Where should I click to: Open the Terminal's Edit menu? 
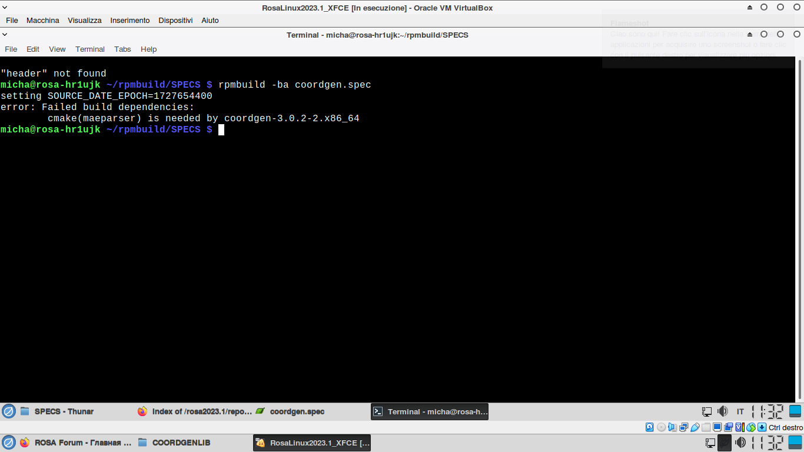pyautogui.click(x=33, y=49)
